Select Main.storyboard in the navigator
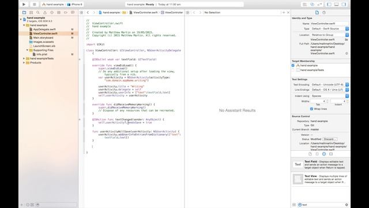The image size is (369, 208). pos(43,38)
